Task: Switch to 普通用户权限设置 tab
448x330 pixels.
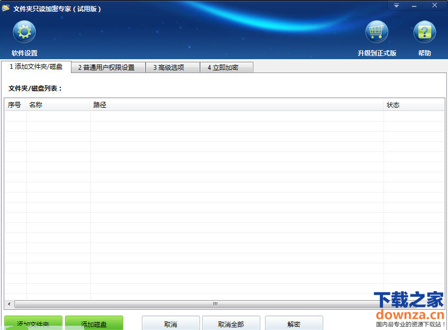Action: coord(108,68)
